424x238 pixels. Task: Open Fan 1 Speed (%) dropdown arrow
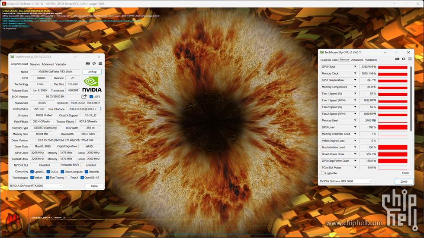(355, 93)
